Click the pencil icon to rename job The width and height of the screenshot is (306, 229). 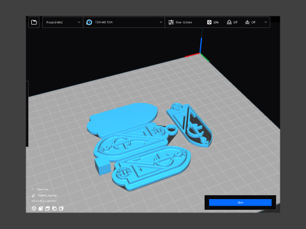point(33,195)
